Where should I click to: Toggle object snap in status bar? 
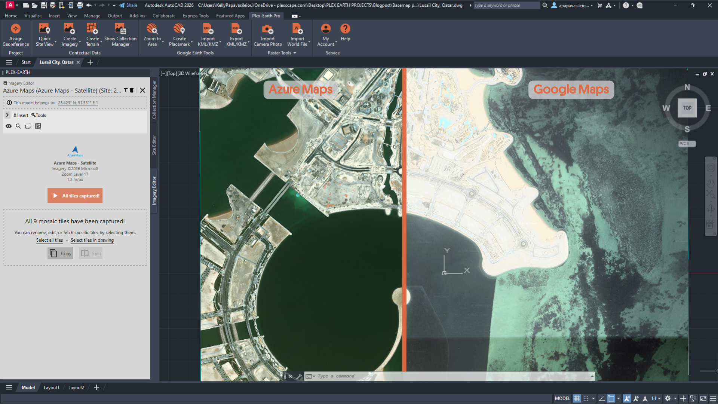point(611,398)
